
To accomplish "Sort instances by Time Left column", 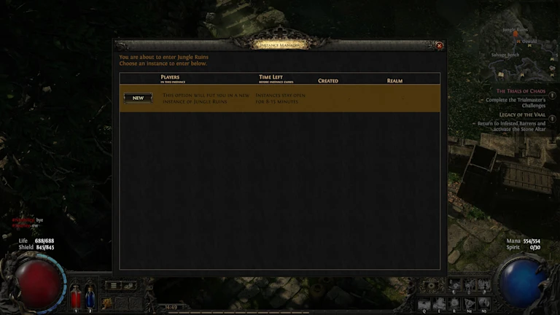I will (276, 79).
